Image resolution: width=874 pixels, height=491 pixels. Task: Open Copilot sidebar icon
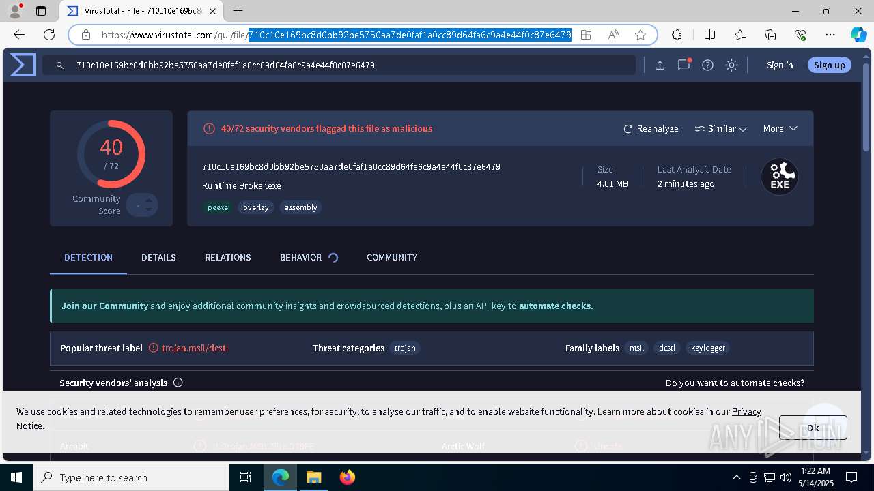[x=858, y=35]
